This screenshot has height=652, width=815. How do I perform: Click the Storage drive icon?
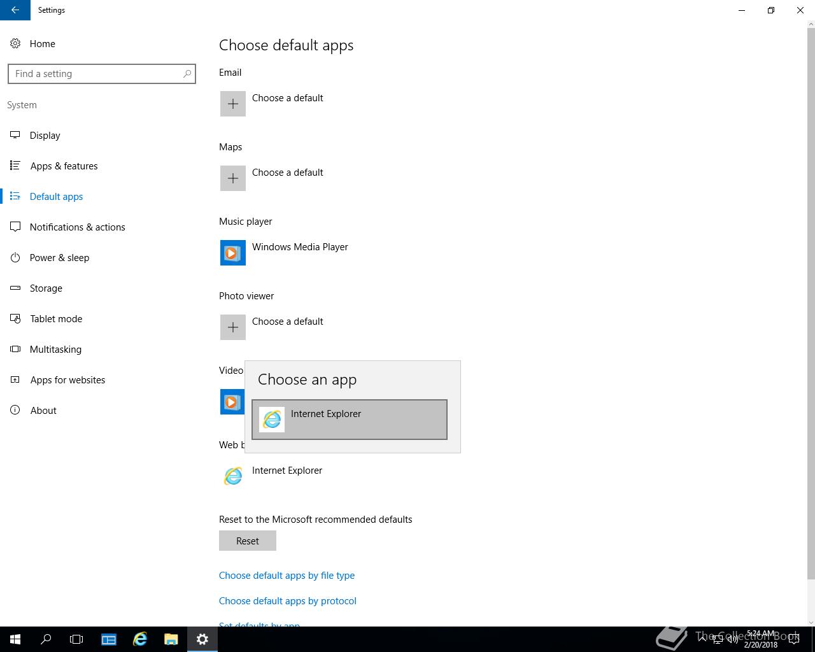[15, 288]
